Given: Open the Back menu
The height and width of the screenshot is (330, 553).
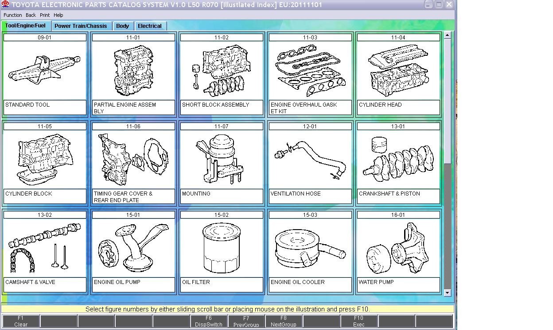Looking at the screenshot, I should point(31,15).
